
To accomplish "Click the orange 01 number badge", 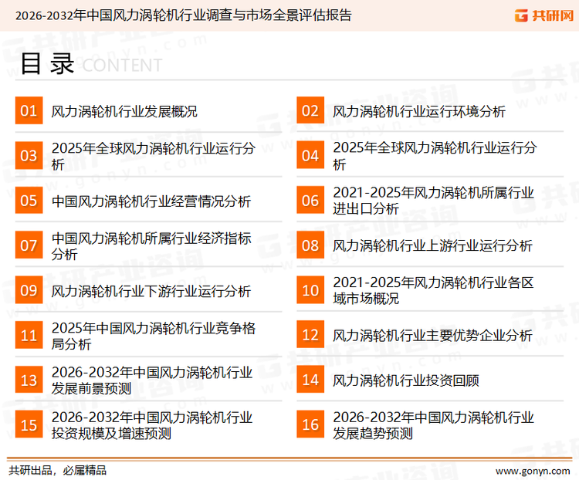I will [29, 111].
